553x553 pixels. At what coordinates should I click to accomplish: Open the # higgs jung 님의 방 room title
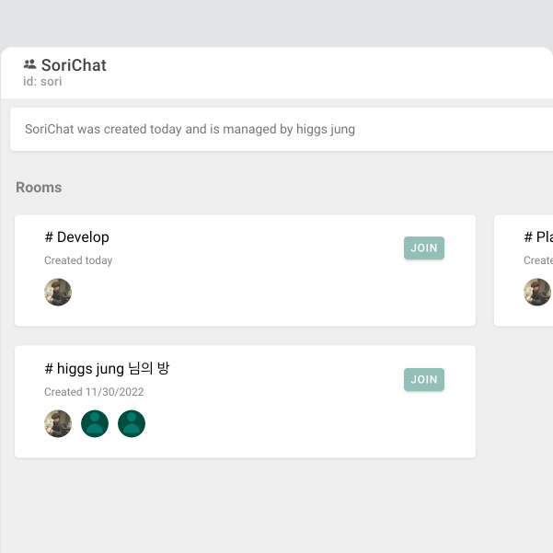(x=107, y=369)
